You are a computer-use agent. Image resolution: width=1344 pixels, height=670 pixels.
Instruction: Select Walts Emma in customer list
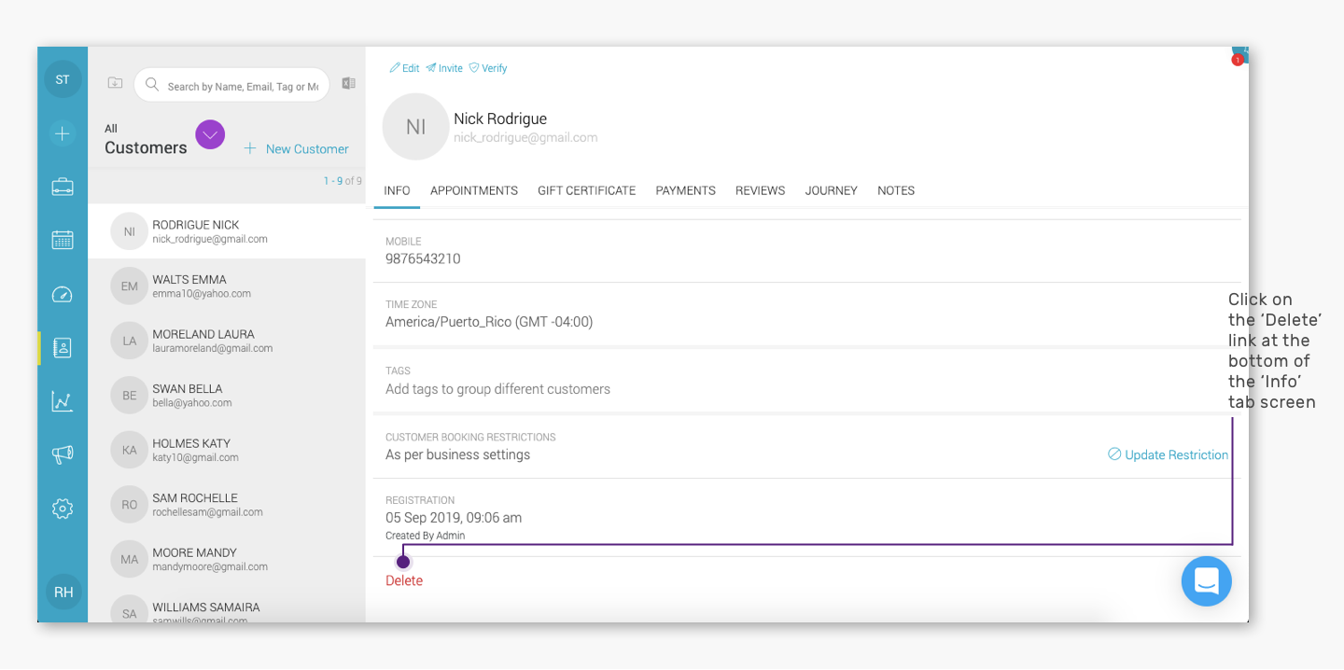pos(227,286)
